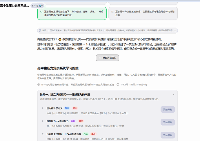Click the green checkmark on option C
This screenshot has height=141, width=200.
103,10
